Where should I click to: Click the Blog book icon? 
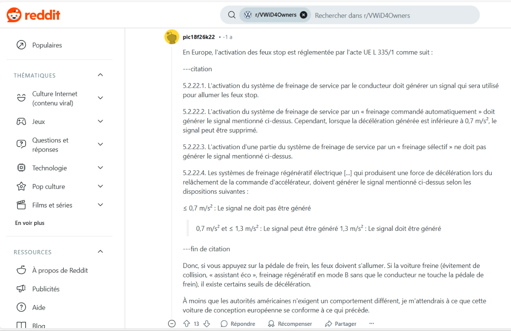tap(21, 326)
